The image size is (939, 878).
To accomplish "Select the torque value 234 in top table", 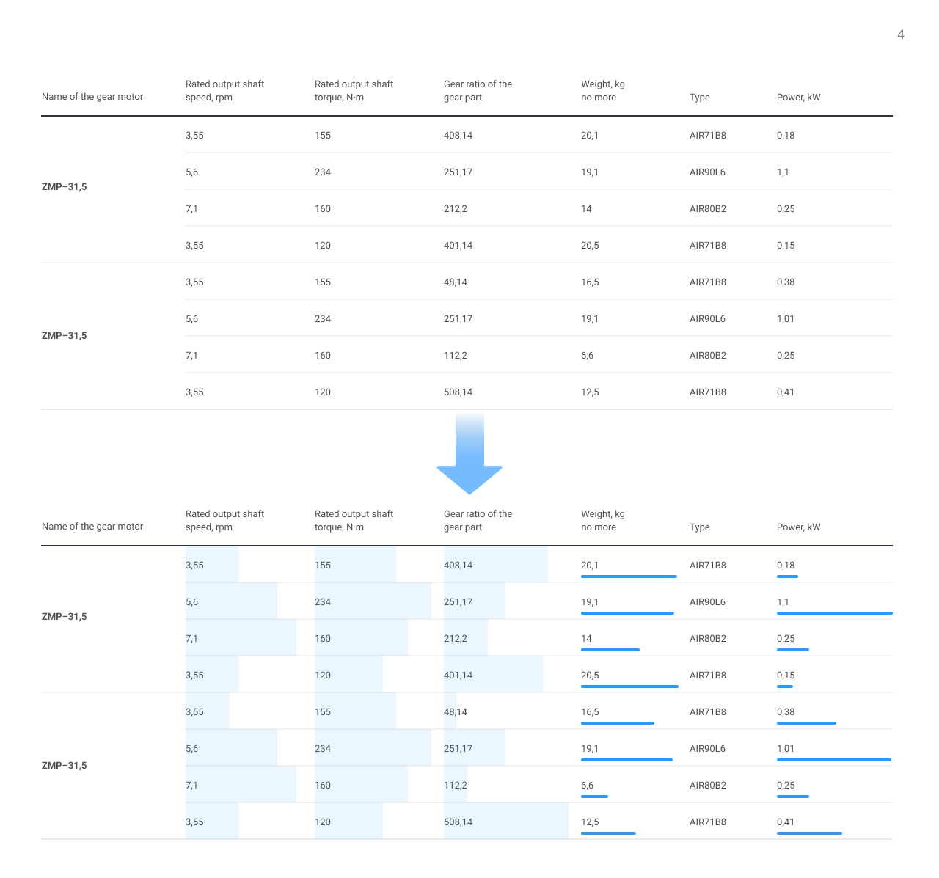I will click(x=323, y=172).
